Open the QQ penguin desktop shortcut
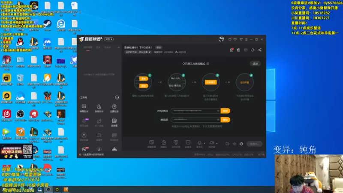Image resolution: width=343 pixels, height=193 pixels. coord(20,43)
